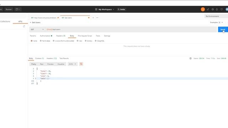Open the Examples dropdown
This screenshot has width=228, height=128.
click(x=216, y=22)
